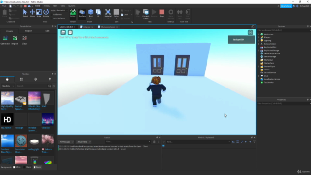The height and width of the screenshot is (175, 311).
Task: Open Toolbox Recent tab
Action: (35, 79)
